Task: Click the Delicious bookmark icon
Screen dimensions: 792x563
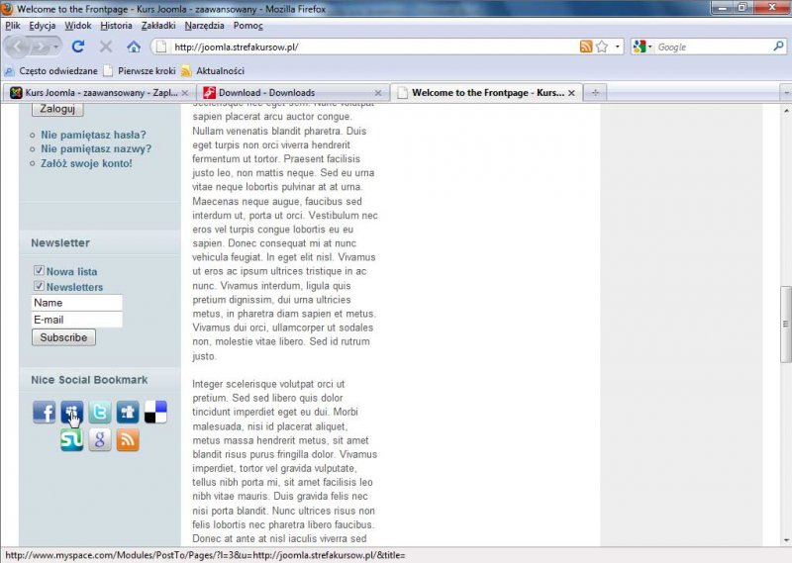Action: [x=155, y=412]
